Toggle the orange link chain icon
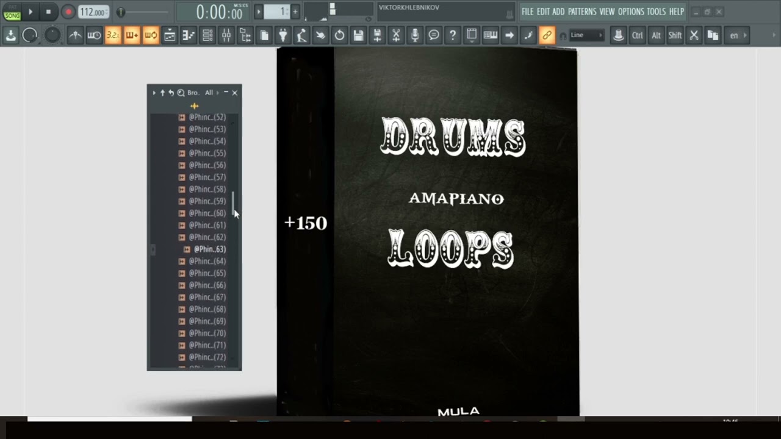The image size is (781, 439). [x=547, y=35]
